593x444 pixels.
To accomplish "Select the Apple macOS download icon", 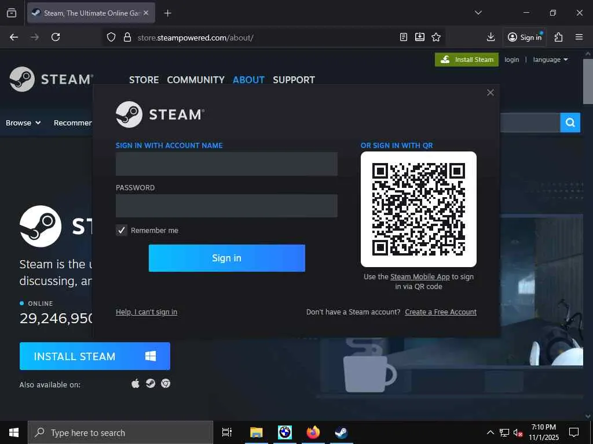I will point(136,384).
